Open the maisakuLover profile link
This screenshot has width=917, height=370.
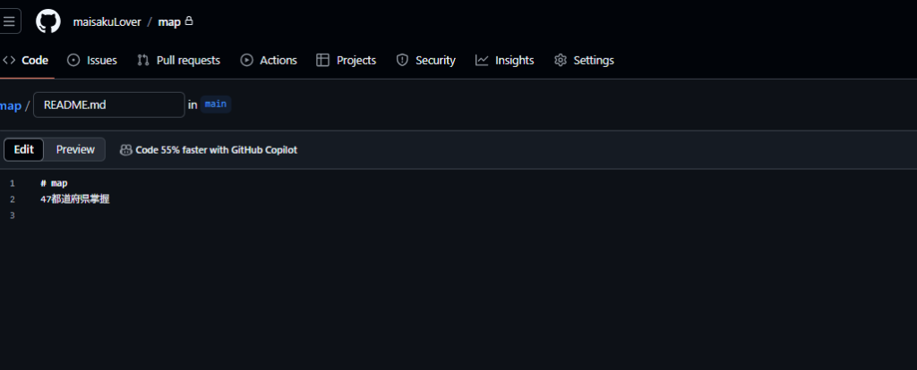click(x=107, y=22)
